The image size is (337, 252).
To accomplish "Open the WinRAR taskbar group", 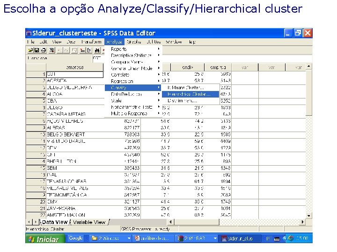I will pyautogui.click(x=197, y=238).
